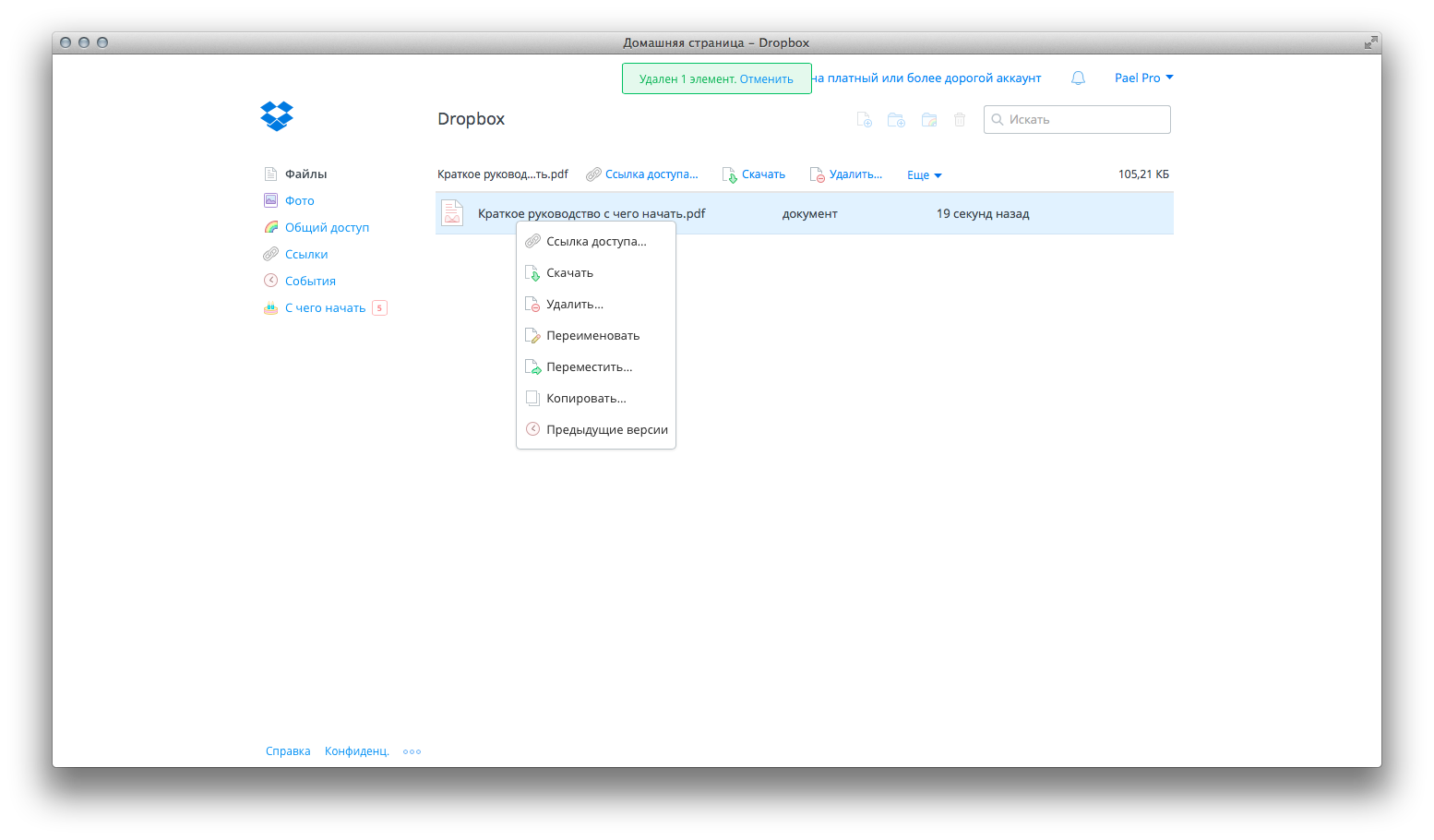The image size is (1434, 840).
Task: Click the new shared folder icon
Action: 929,120
